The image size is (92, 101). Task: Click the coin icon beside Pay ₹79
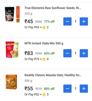click(x=44, y=59)
